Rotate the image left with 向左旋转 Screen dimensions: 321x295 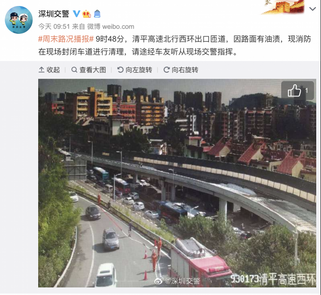click(135, 70)
